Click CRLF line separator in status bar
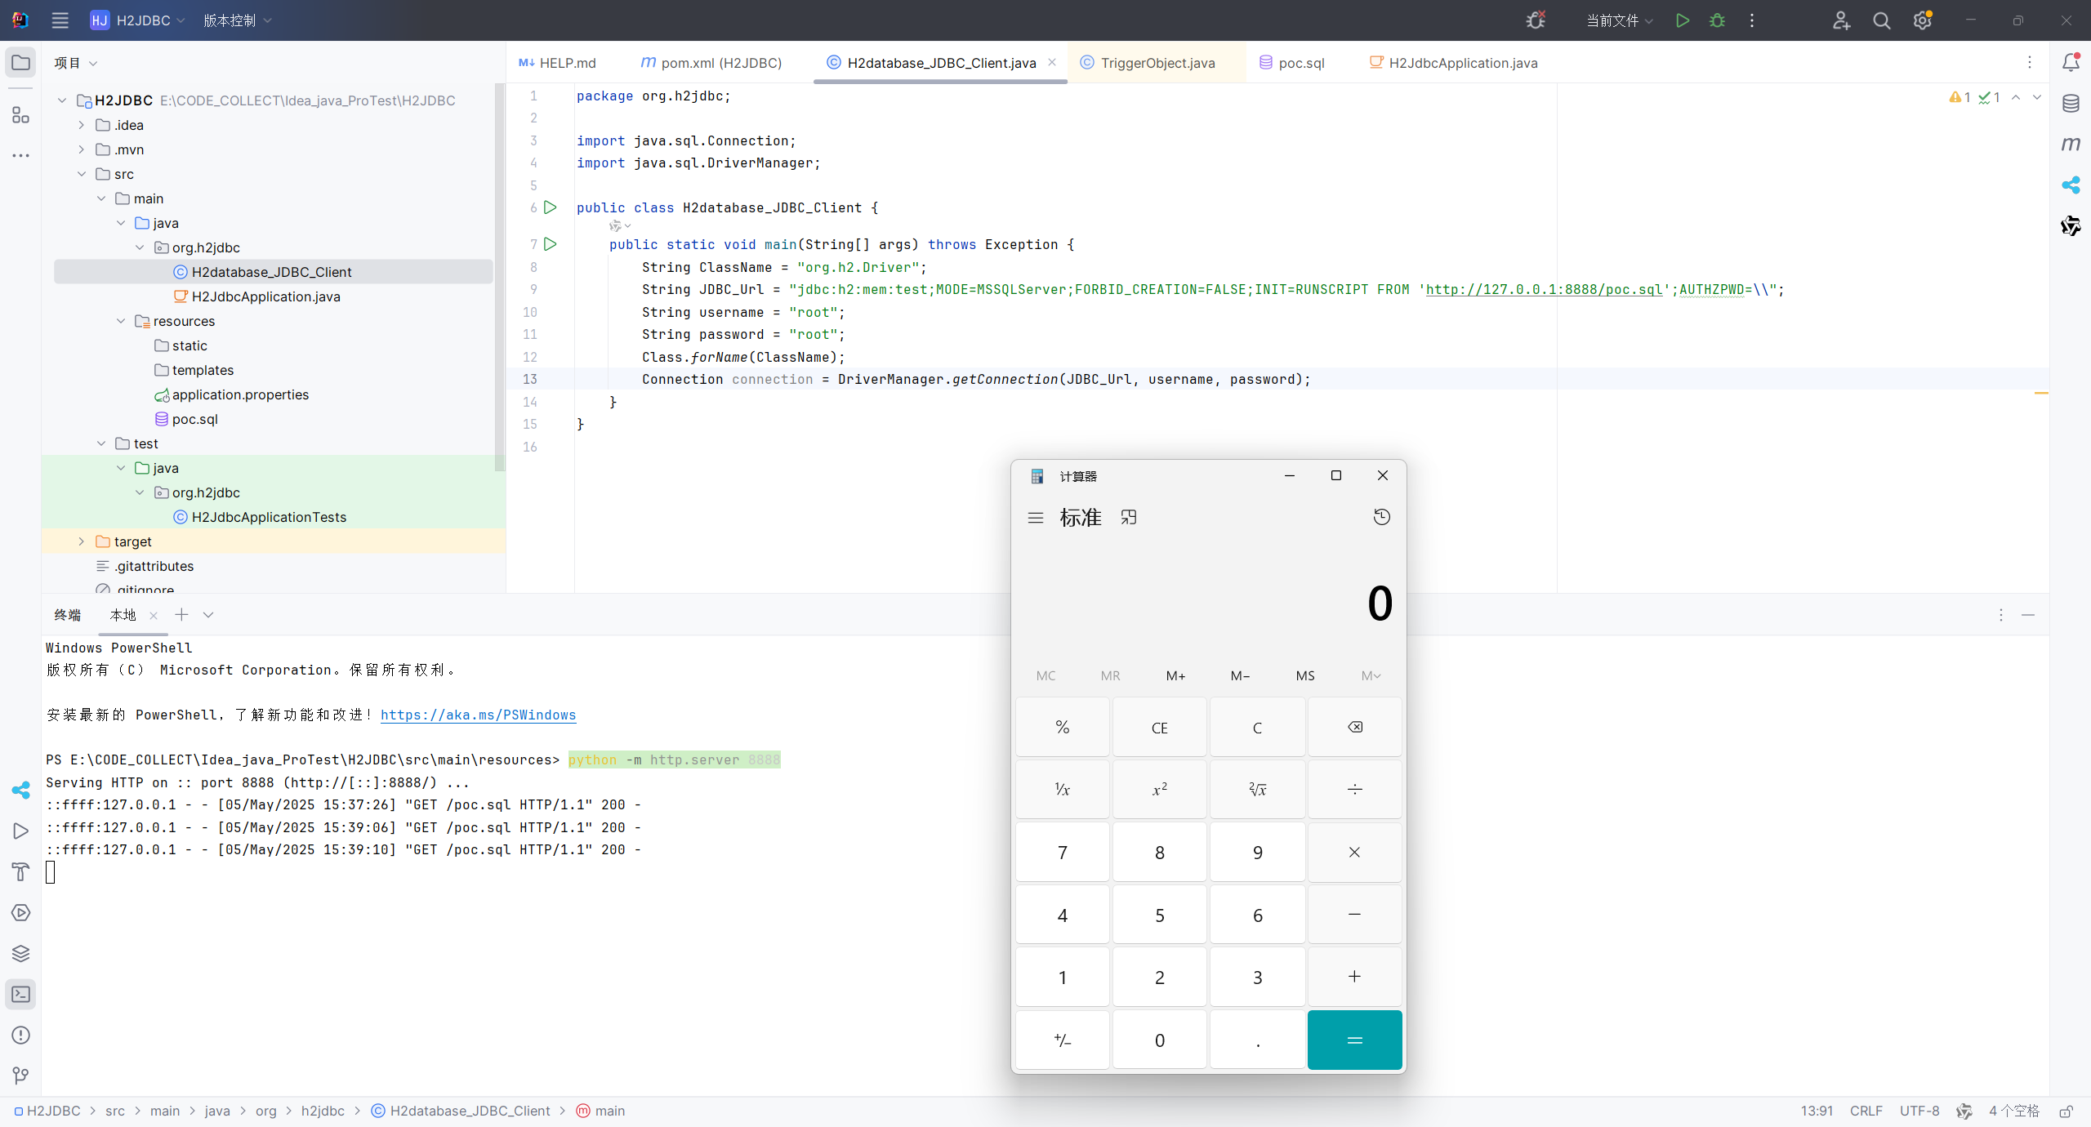2091x1127 pixels. pyautogui.click(x=1866, y=1111)
